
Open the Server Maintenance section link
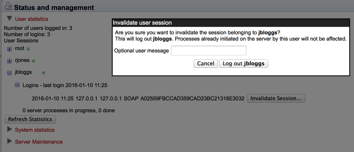point(39,142)
